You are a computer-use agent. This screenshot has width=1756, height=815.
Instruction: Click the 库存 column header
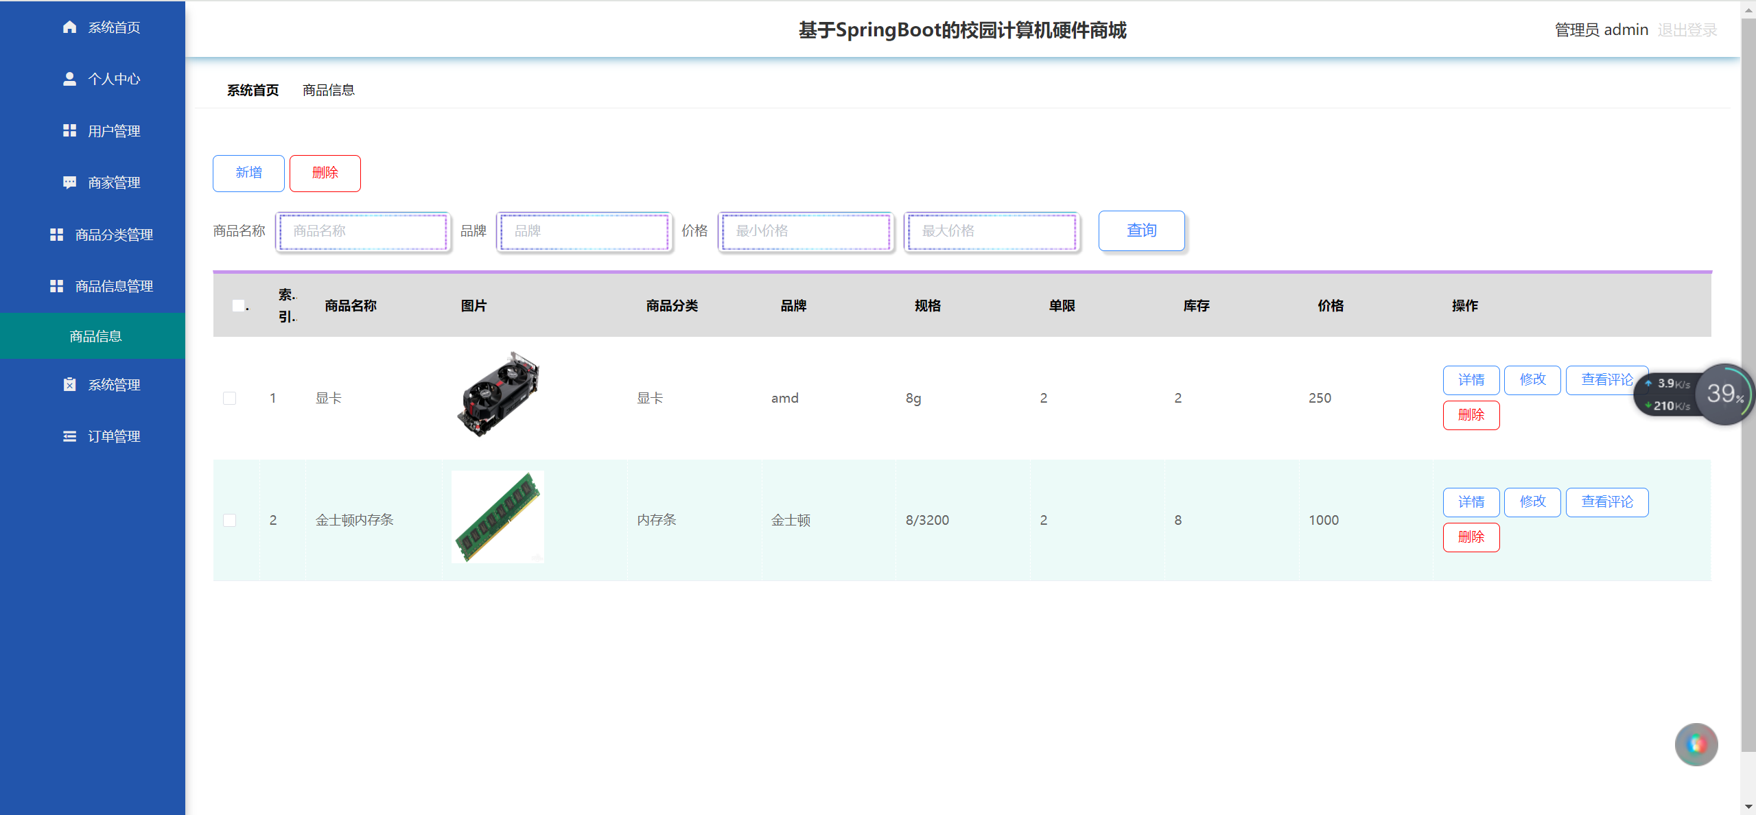coord(1196,306)
